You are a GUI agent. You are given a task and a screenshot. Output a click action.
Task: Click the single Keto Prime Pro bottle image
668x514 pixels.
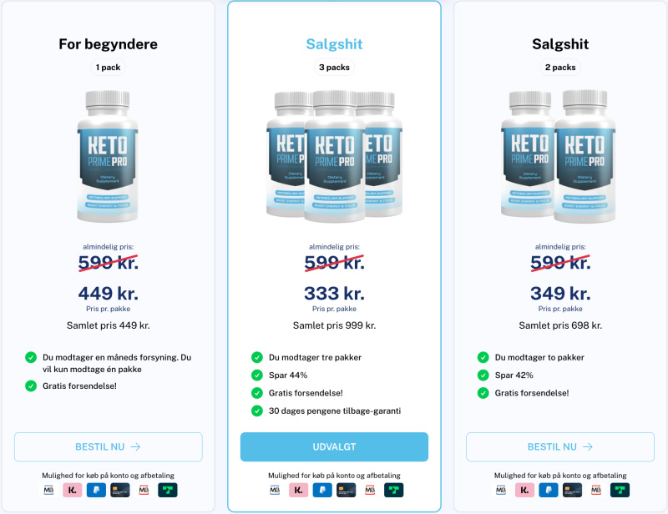[x=108, y=156]
